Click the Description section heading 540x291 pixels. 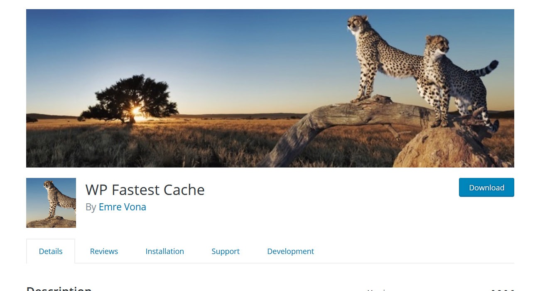tap(59, 288)
